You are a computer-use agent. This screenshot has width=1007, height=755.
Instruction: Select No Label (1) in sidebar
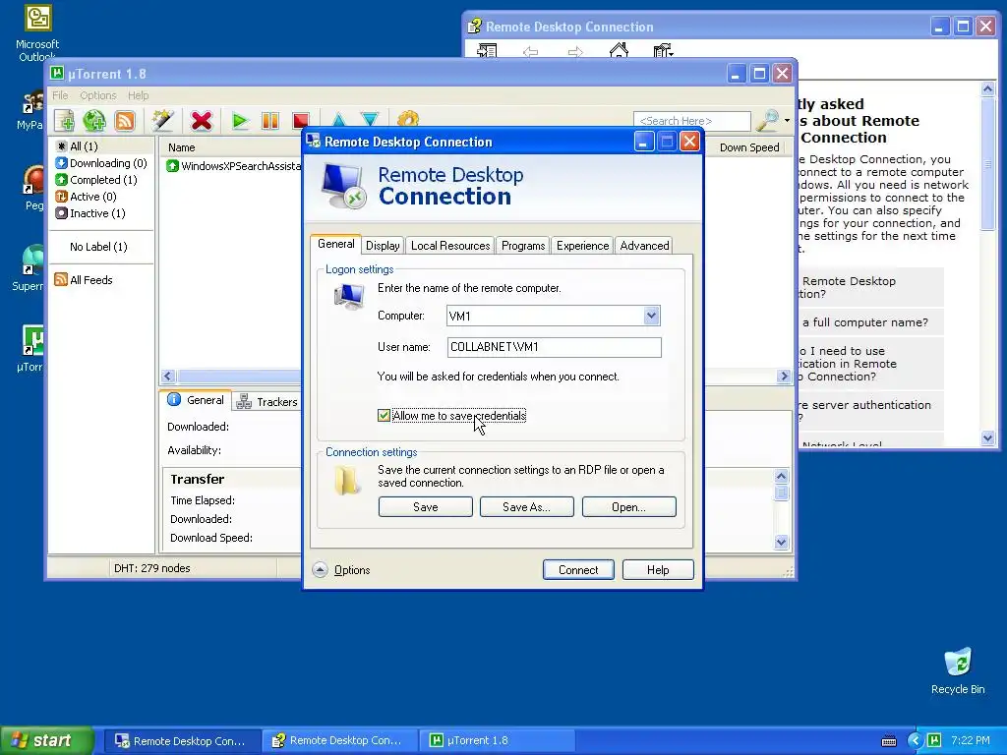[x=98, y=247]
